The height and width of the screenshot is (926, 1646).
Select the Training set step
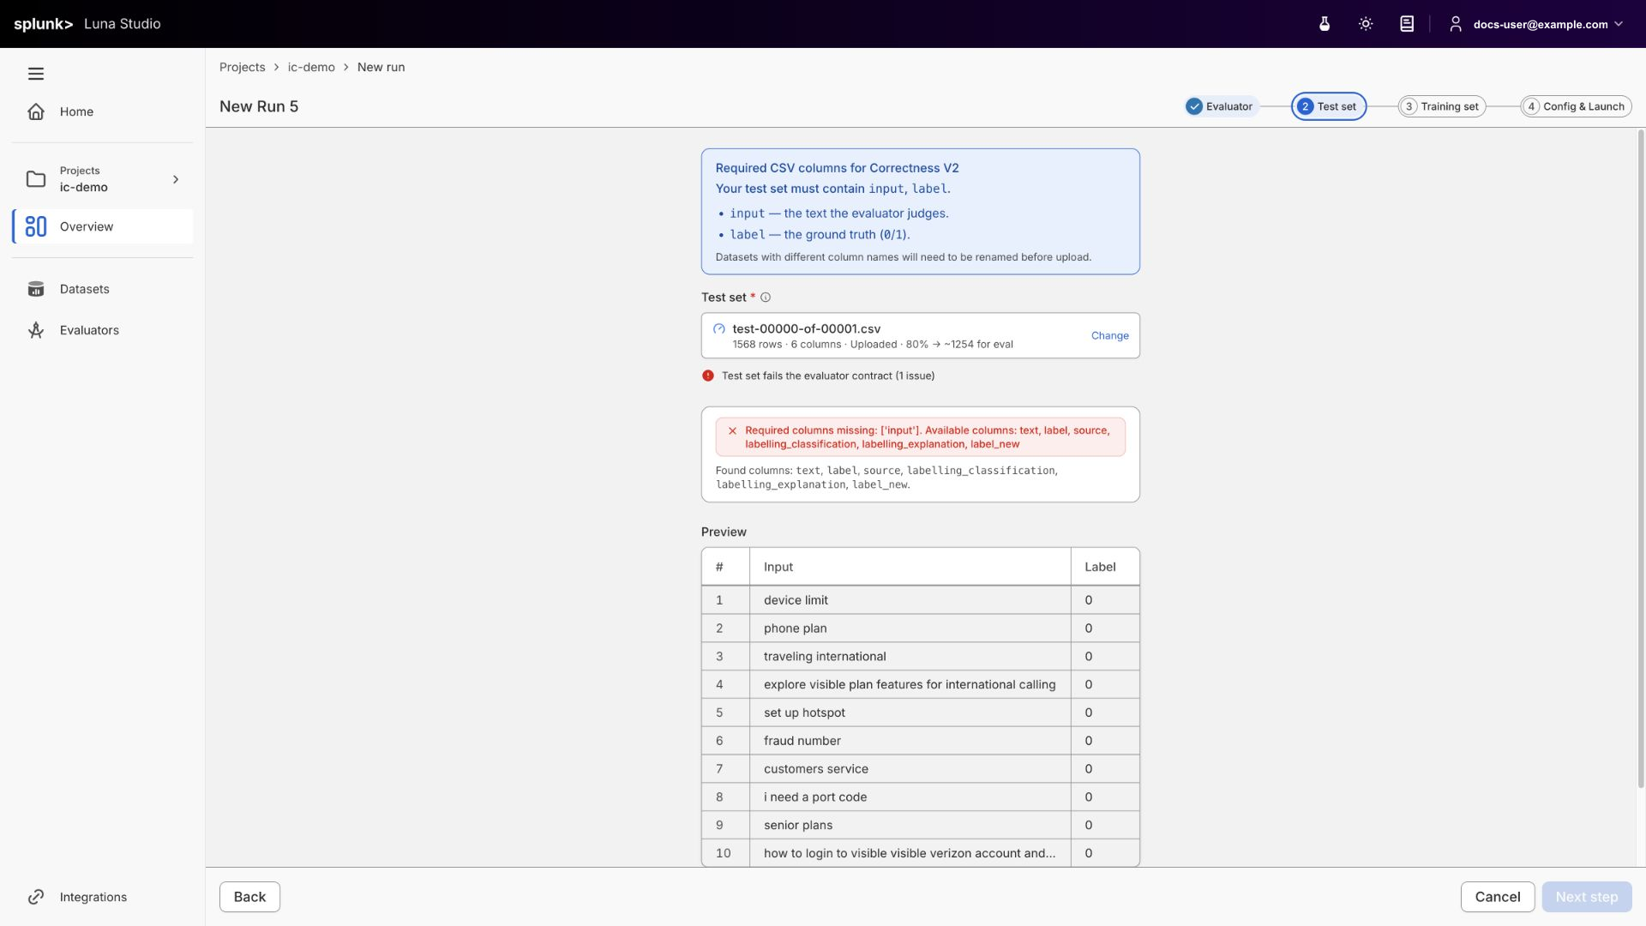[1441, 106]
